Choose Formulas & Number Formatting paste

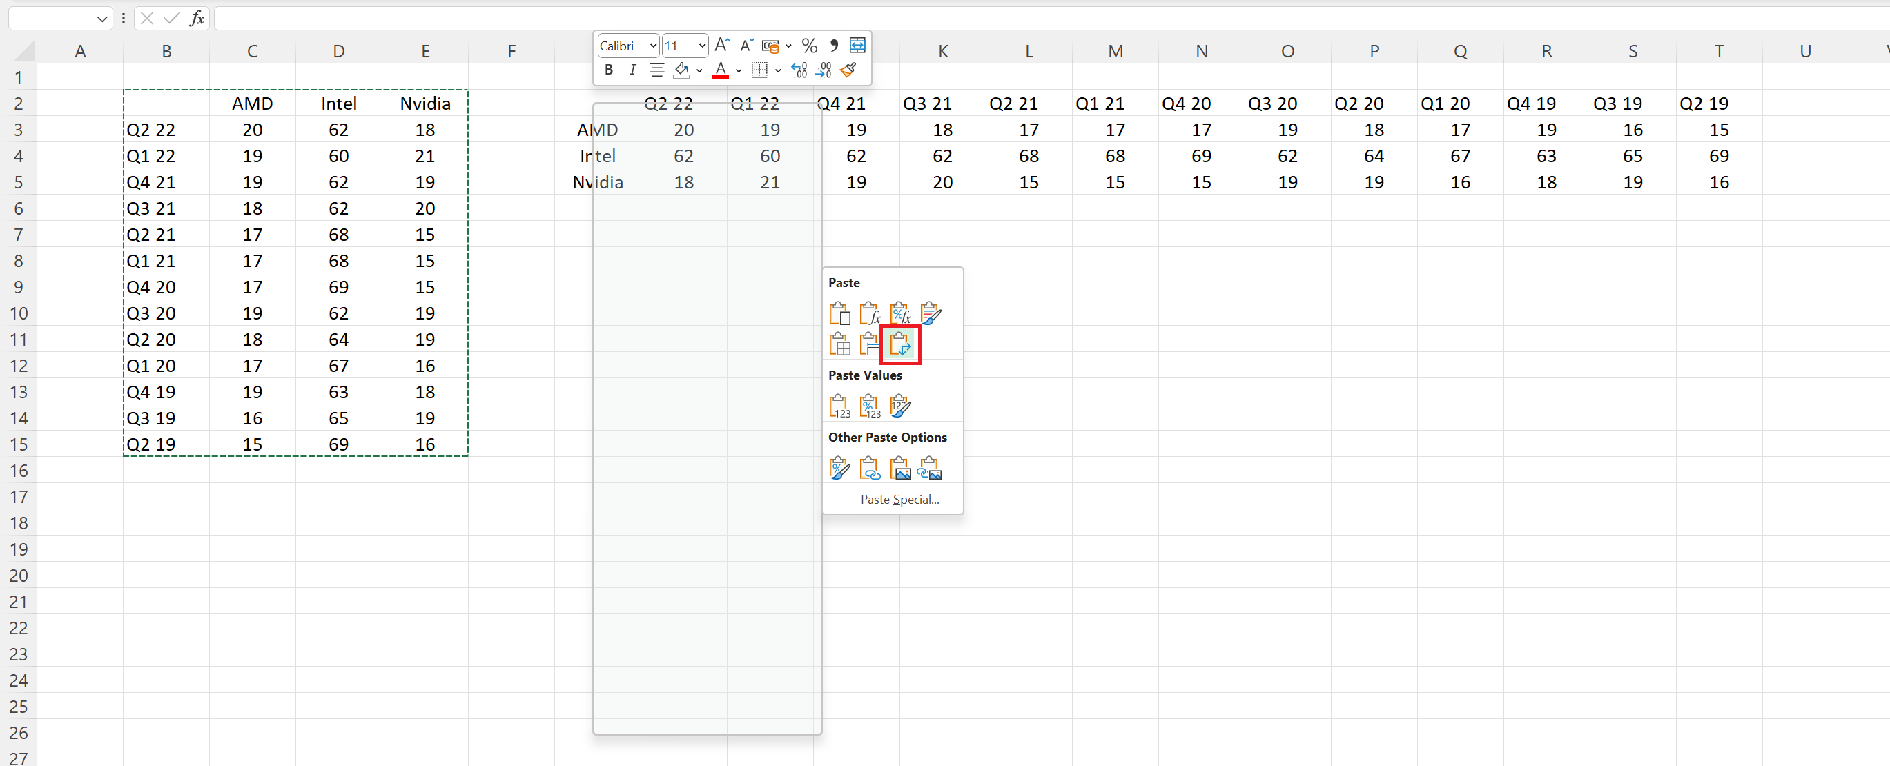(x=900, y=313)
